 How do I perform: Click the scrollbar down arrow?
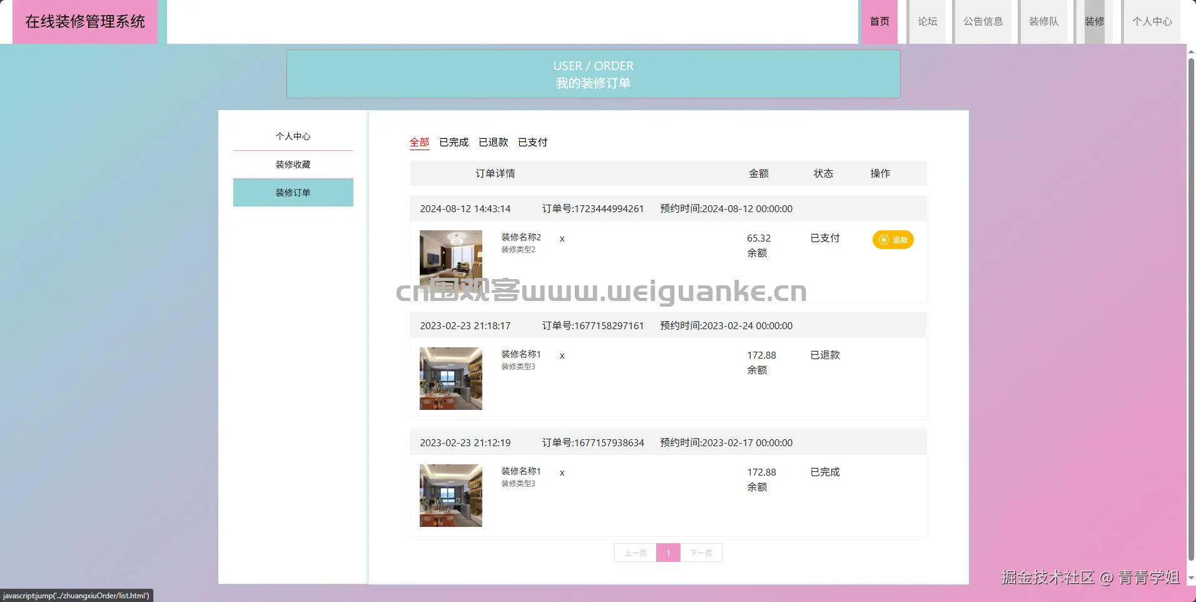tap(1191, 578)
